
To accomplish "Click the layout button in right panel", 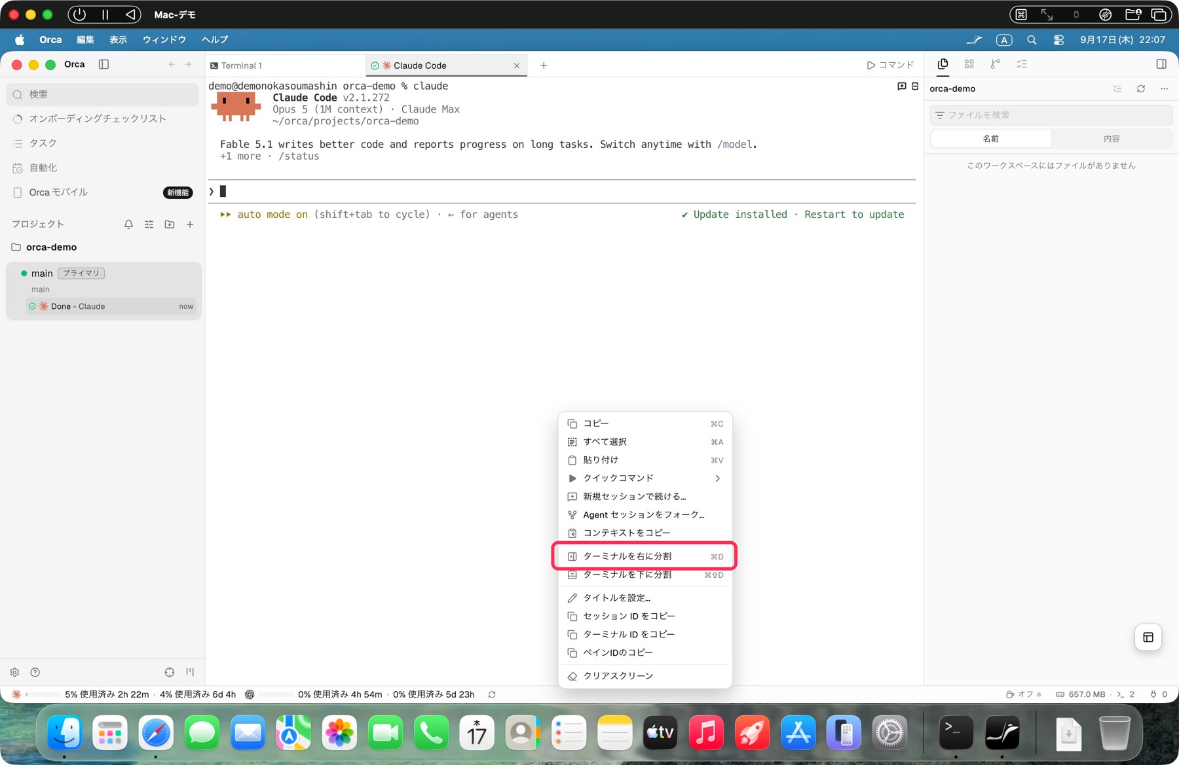I will coord(1148,637).
